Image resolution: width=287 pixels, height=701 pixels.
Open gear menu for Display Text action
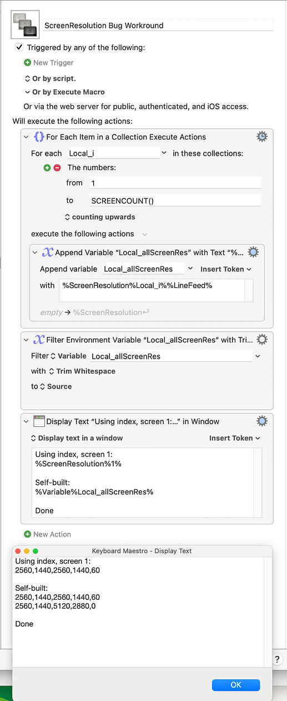[262, 422]
